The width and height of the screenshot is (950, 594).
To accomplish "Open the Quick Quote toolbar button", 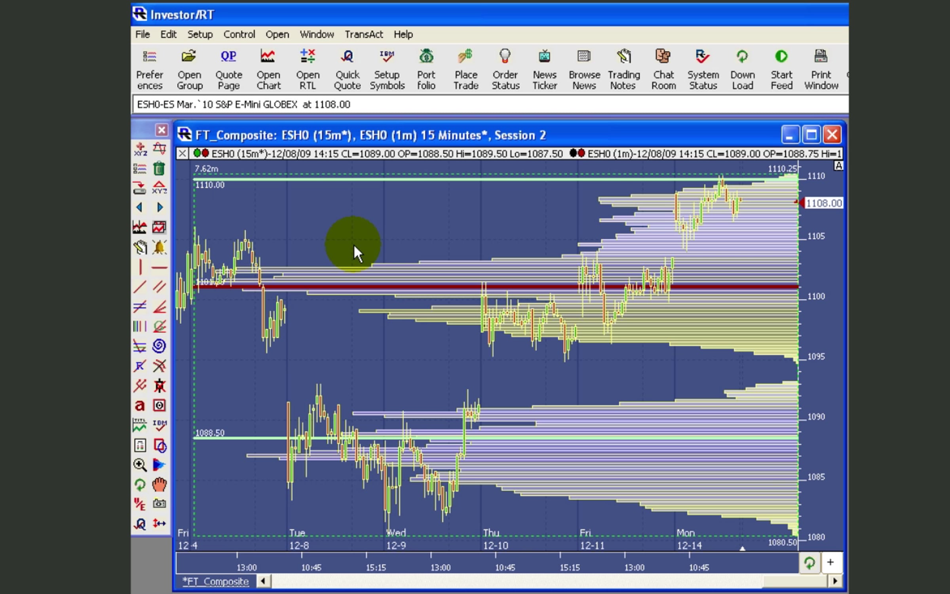I will [347, 69].
